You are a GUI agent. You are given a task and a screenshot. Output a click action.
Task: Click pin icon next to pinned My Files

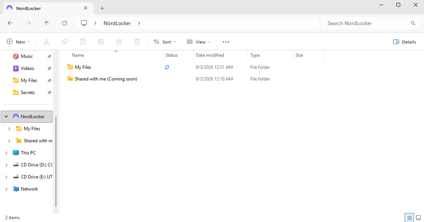49,81
